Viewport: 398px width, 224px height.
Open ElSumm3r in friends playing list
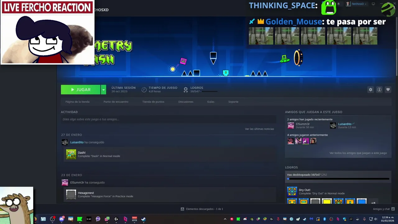[x=303, y=124]
